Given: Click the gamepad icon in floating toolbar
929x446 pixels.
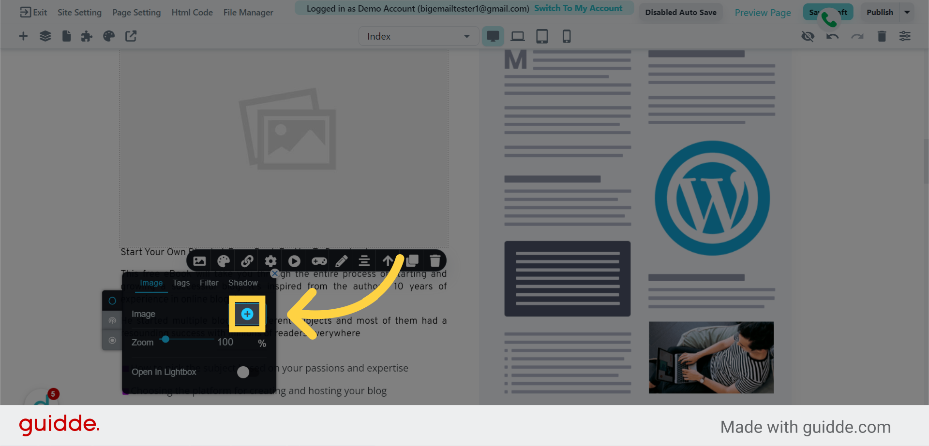Looking at the screenshot, I should (x=319, y=261).
